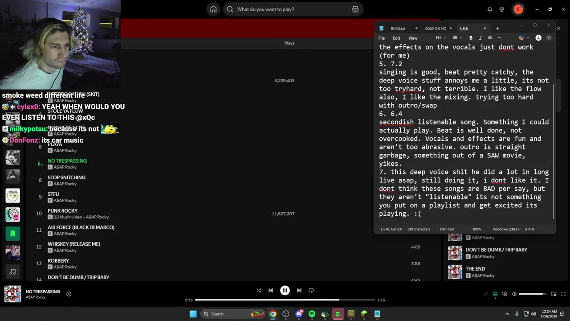Enter Spotify full screen mode
Viewport: 570px width, 321px height.
click(563, 294)
